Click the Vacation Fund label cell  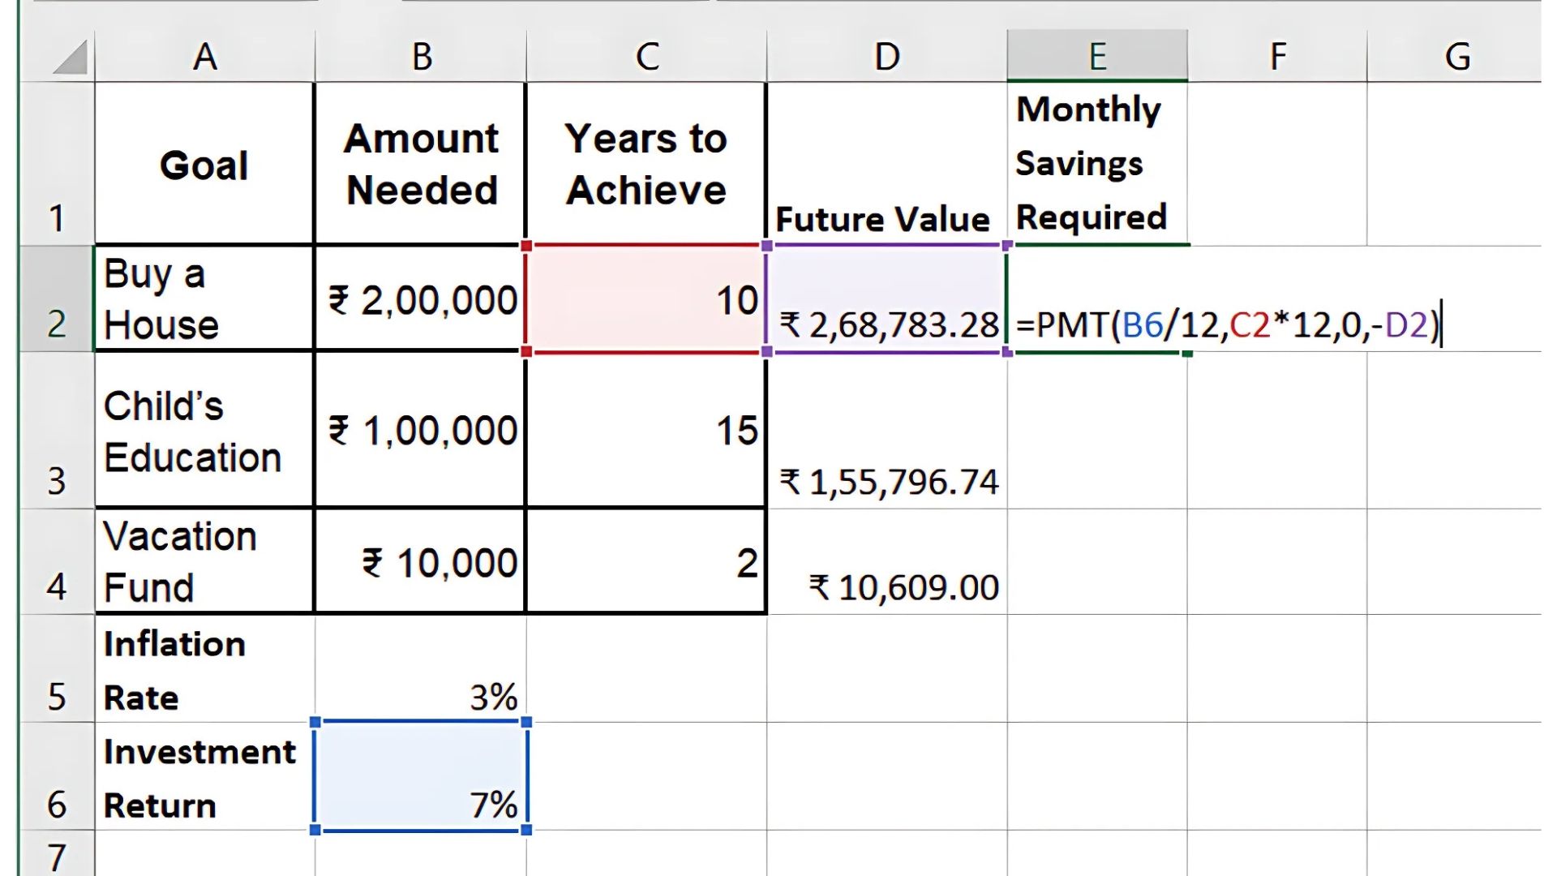click(x=204, y=562)
